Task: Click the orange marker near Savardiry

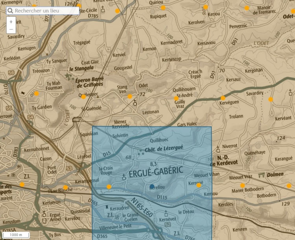Action: [271, 99]
